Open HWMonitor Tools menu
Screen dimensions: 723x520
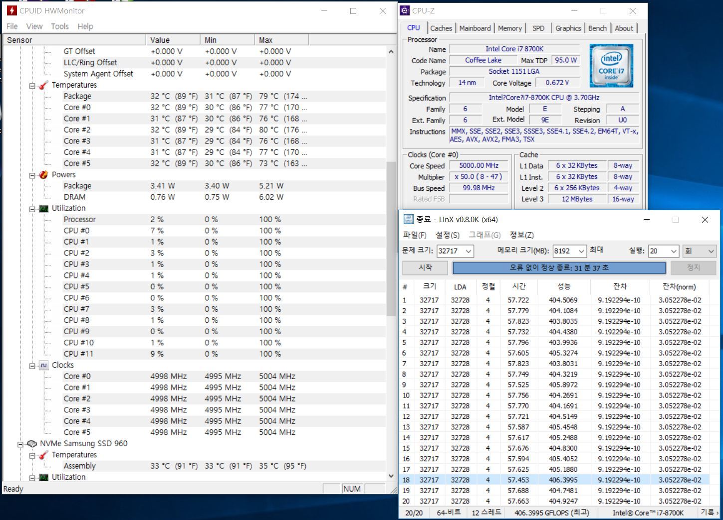click(60, 26)
